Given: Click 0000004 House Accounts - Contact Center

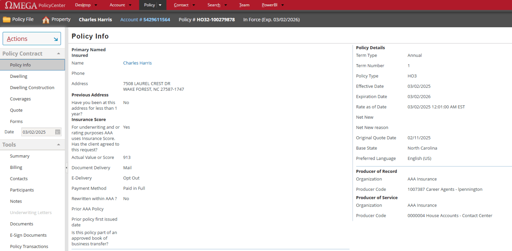Looking at the screenshot, I should [450, 216].
